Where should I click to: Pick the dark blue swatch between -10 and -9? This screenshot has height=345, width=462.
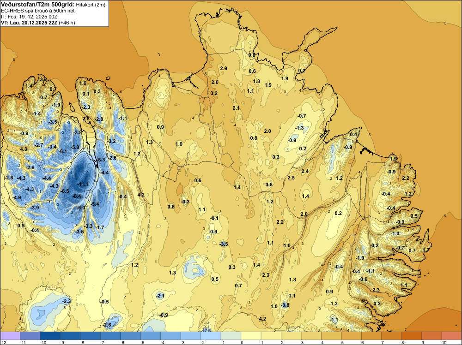(x=50, y=336)
